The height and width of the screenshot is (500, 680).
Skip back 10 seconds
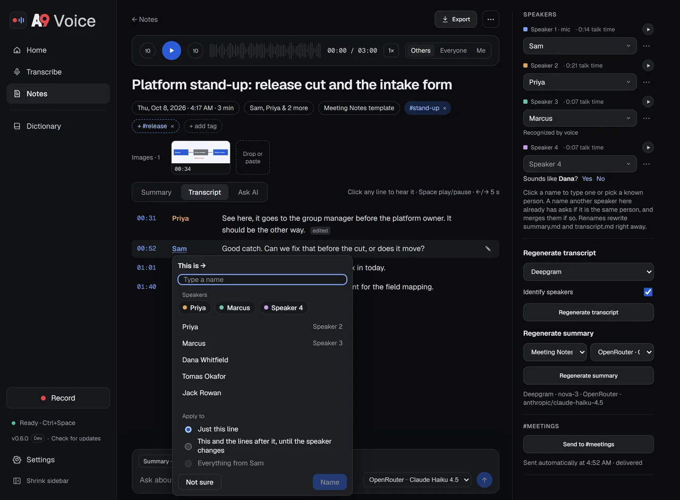point(148,51)
